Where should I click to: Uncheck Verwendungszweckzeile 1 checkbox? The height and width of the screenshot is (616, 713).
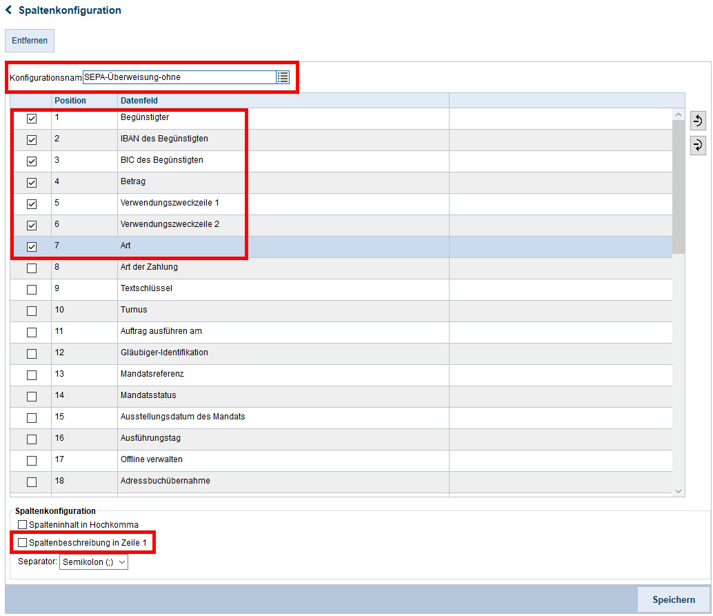pyautogui.click(x=32, y=204)
